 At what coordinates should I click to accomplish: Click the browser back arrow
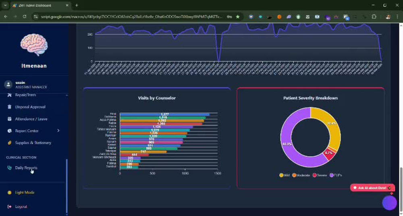[x=6, y=16]
